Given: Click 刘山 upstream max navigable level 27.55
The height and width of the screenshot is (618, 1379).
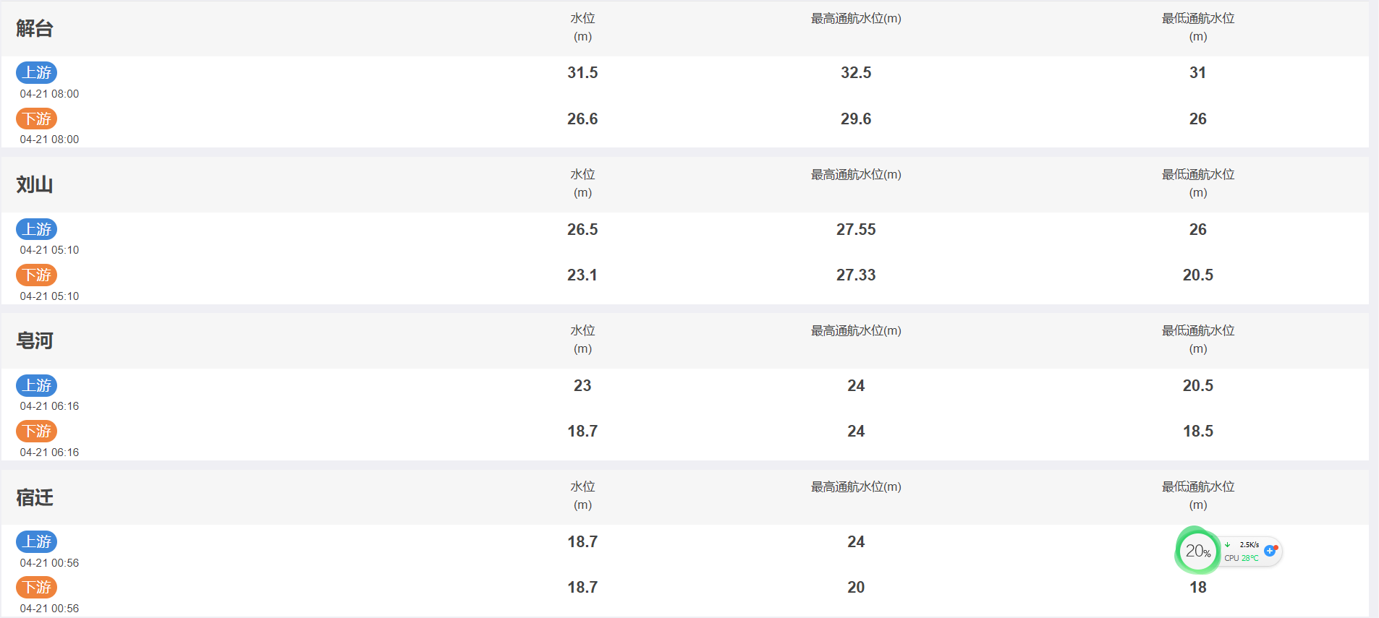Looking at the screenshot, I should (x=856, y=229).
